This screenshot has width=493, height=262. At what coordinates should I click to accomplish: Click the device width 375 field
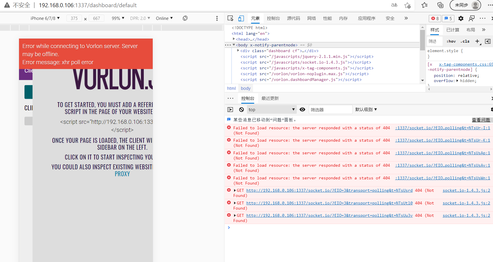[74, 18]
